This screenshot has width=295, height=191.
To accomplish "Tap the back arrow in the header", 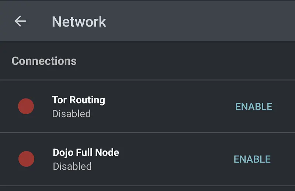I will point(20,21).
